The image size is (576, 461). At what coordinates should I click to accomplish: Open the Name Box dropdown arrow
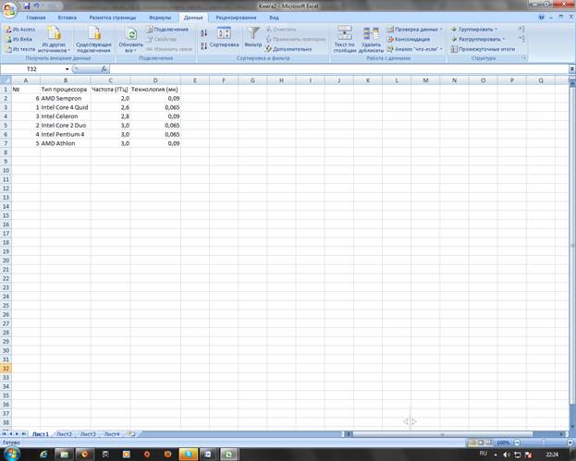point(67,69)
